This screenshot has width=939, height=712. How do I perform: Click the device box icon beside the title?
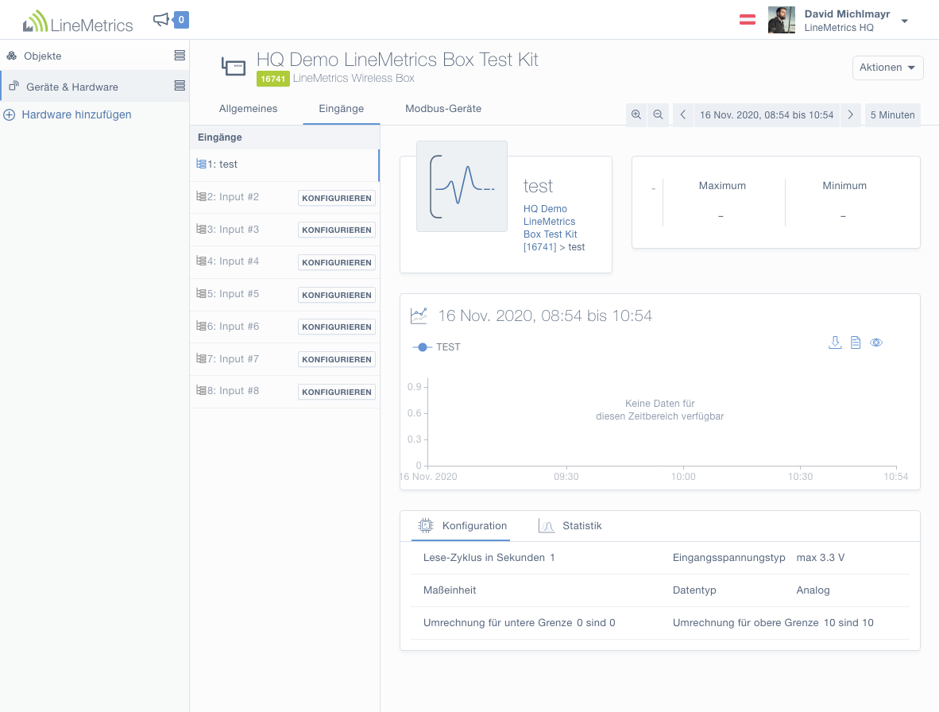pos(234,66)
